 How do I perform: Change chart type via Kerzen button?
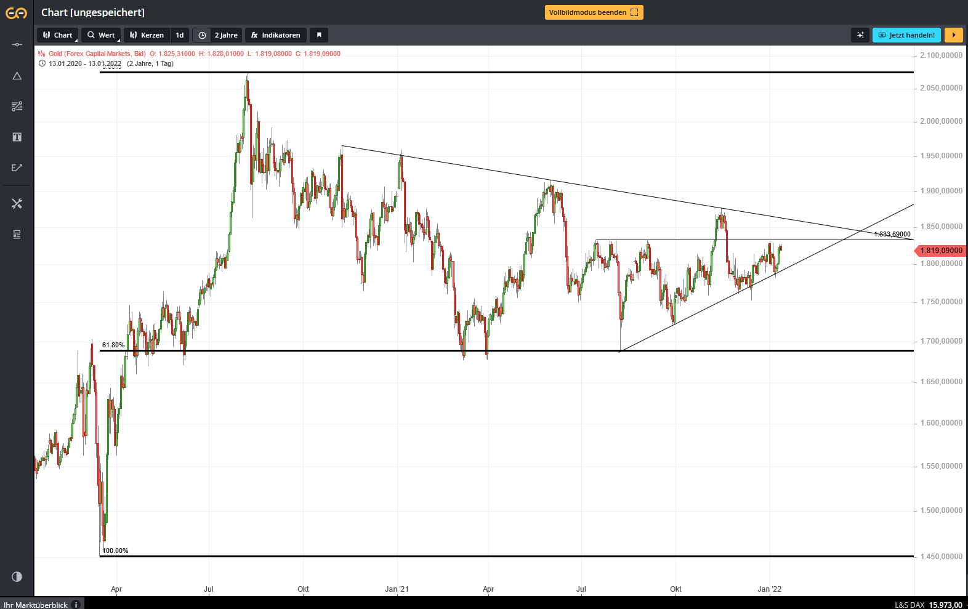[x=147, y=35]
